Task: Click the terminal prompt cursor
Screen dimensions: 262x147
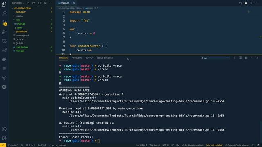Action: click(99, 141)
